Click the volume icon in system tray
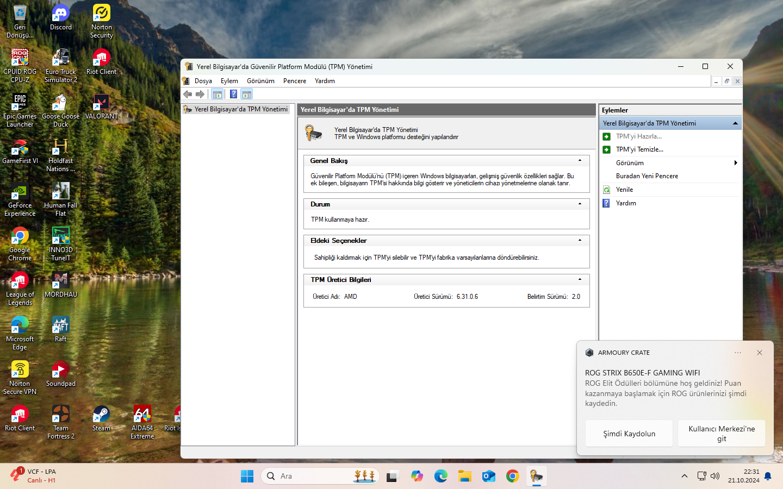 point(715,477)
